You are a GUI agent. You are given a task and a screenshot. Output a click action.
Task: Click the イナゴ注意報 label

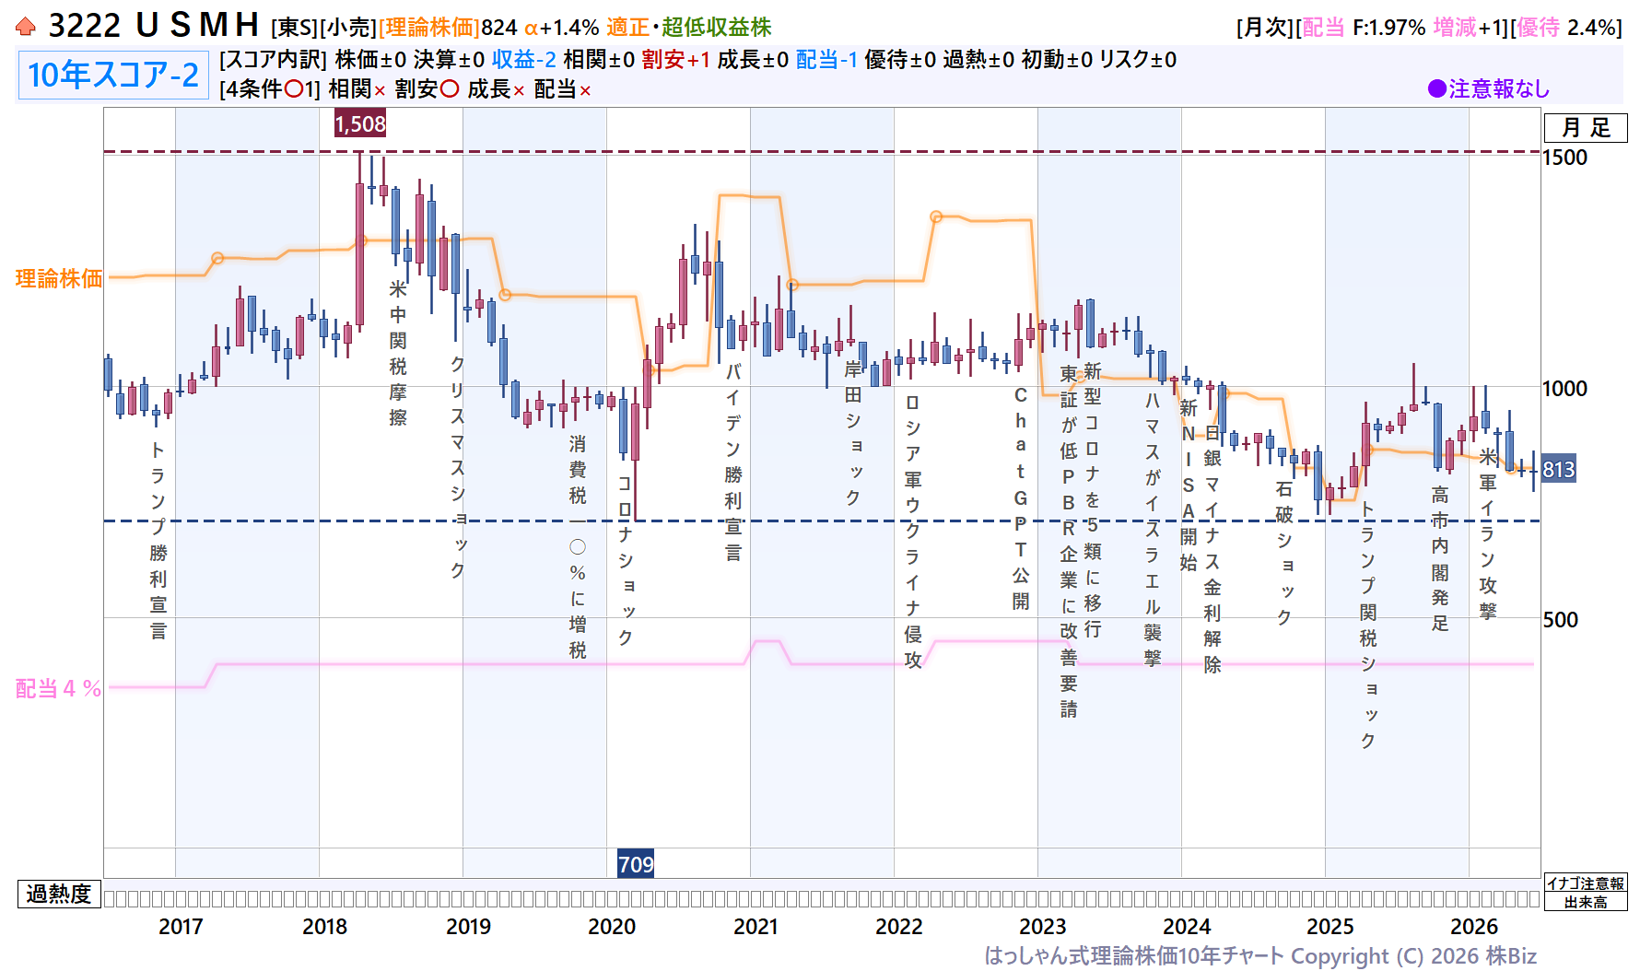coord(1586,883)
